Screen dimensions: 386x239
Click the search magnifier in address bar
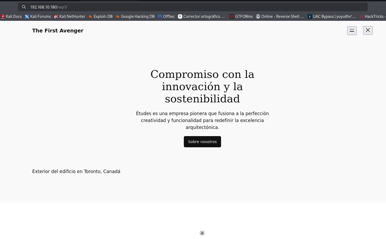(x=24, y=7)
